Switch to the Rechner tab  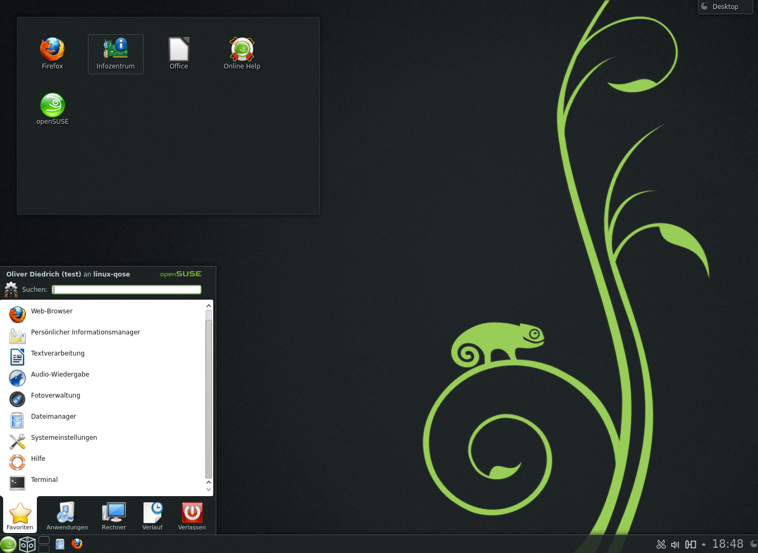[x=114, y=516]
